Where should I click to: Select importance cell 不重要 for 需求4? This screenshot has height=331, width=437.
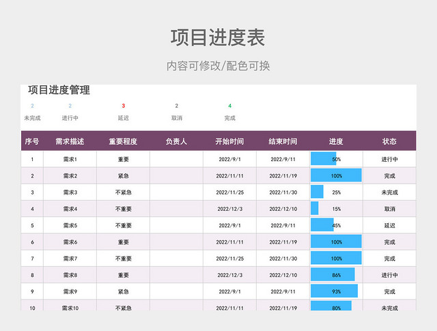tap(123, 209)
